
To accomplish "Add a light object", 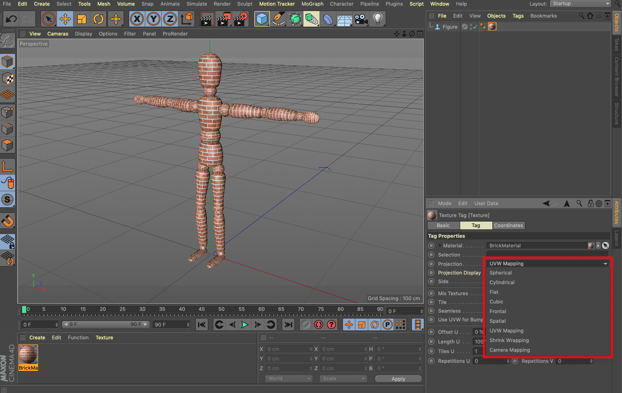I will tap(378, 19).
